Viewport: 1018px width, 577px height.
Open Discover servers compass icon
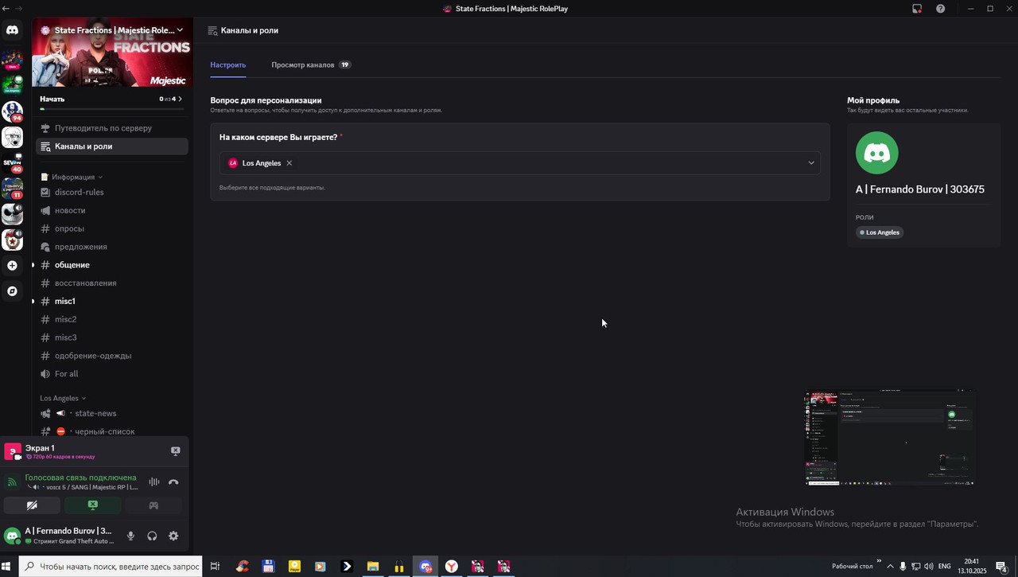click(x=12, y=291)
